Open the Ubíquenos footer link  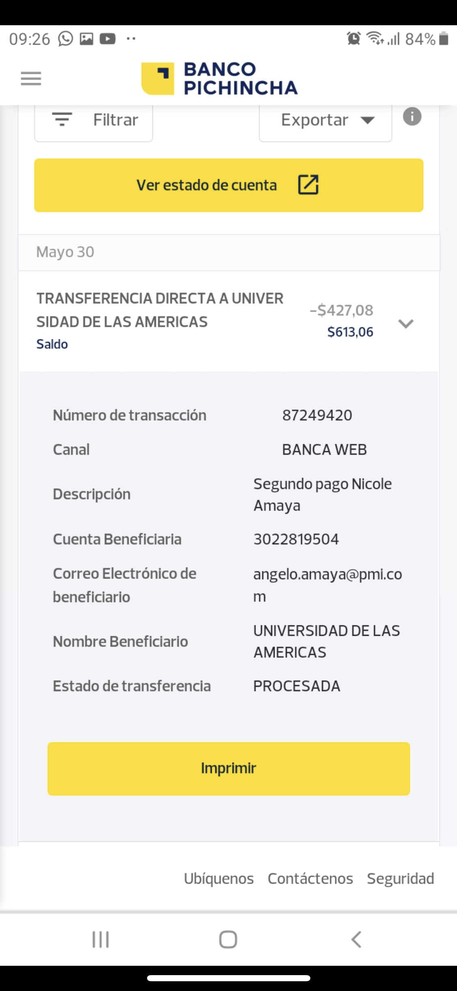[x=219, y=878]
